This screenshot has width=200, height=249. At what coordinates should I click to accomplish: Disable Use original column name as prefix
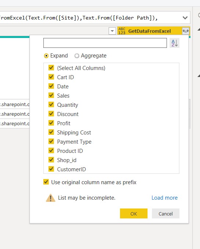46,182
